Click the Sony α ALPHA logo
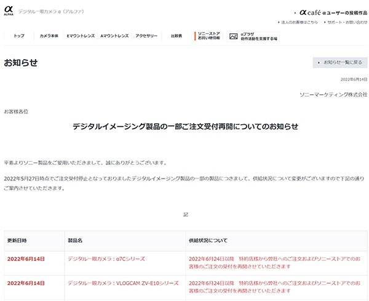Image resolution: width=369 pixels, height=301 pixels. [x=9, y=10]
